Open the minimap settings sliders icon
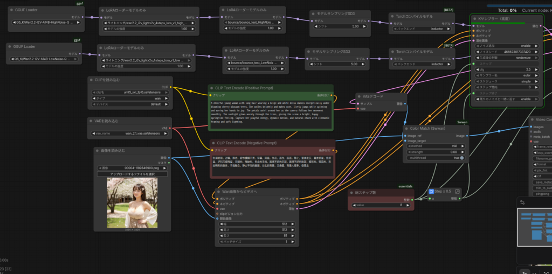Screen dimensions: 552x274 tap(522, 202)
